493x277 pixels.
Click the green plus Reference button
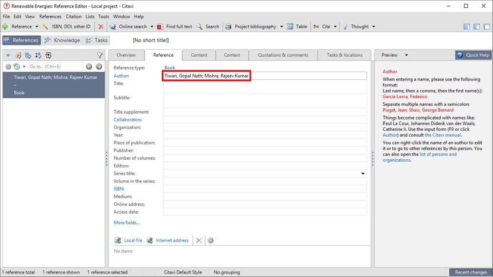tap(17, 27)
